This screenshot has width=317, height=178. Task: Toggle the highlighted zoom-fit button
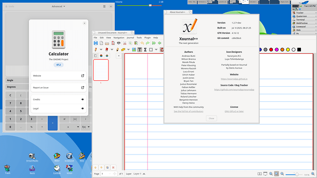pos(277,174)
